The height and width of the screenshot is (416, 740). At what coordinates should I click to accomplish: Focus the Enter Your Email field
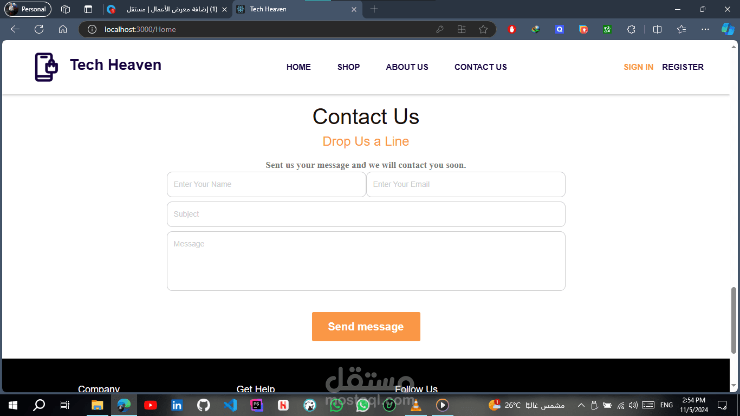pyautogui.click(x=466, y=184)
